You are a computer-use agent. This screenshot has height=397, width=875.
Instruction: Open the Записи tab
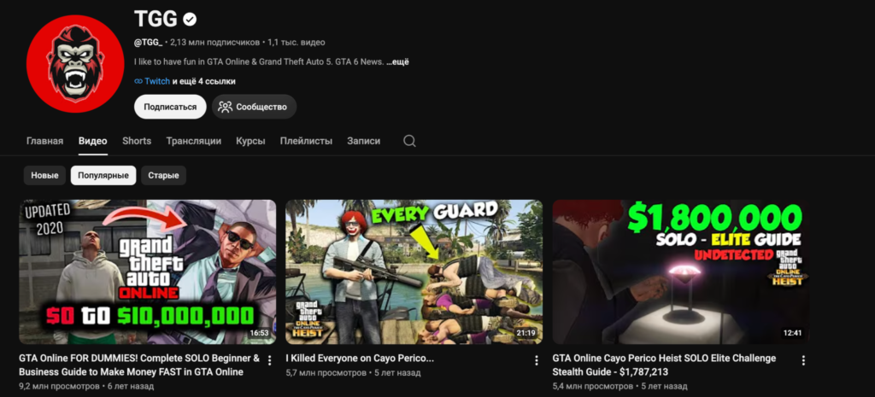(x=364, y=141)
